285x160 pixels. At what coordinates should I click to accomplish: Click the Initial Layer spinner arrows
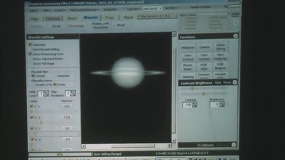point(46,93)
